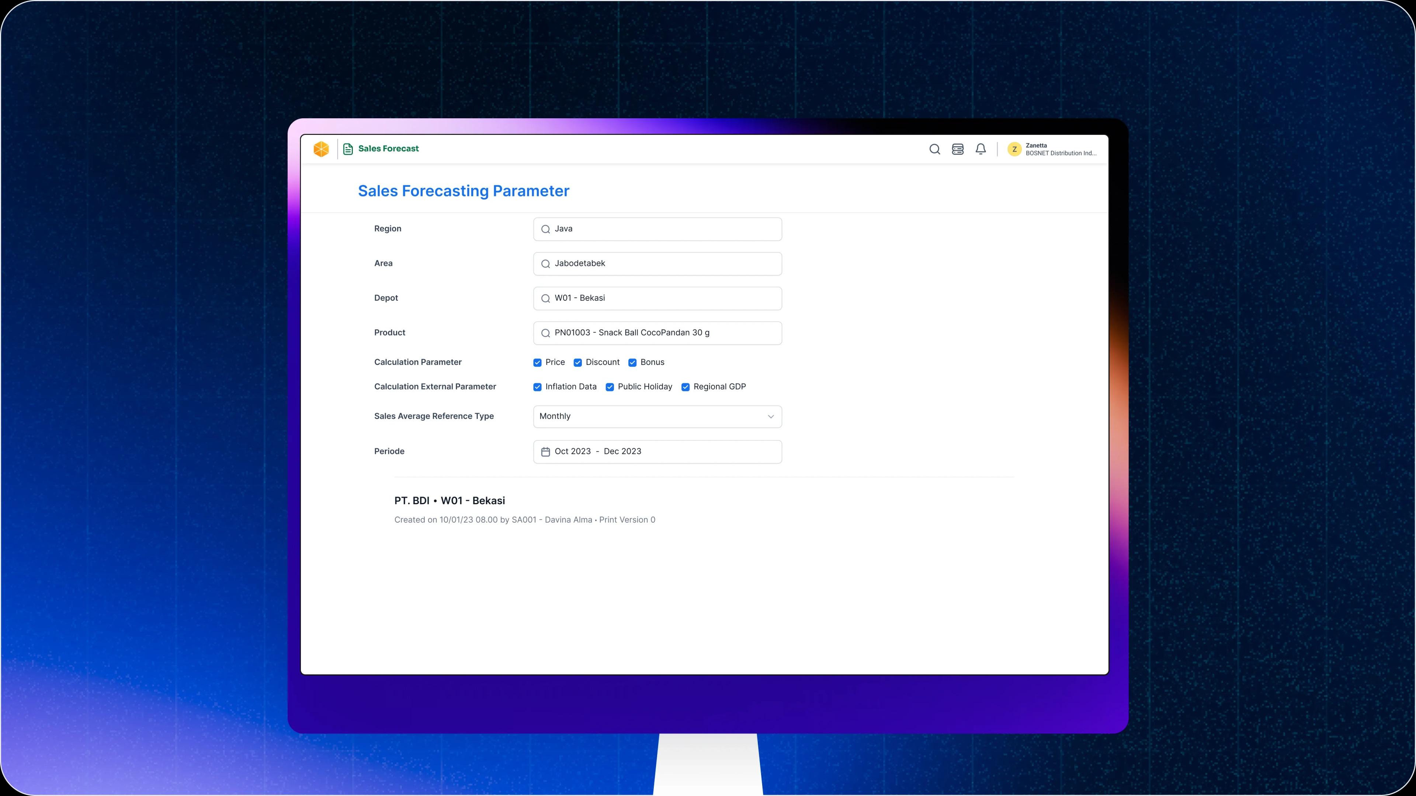Click the search icon in Product field
1416x796 pixels.
pos(545,333)
